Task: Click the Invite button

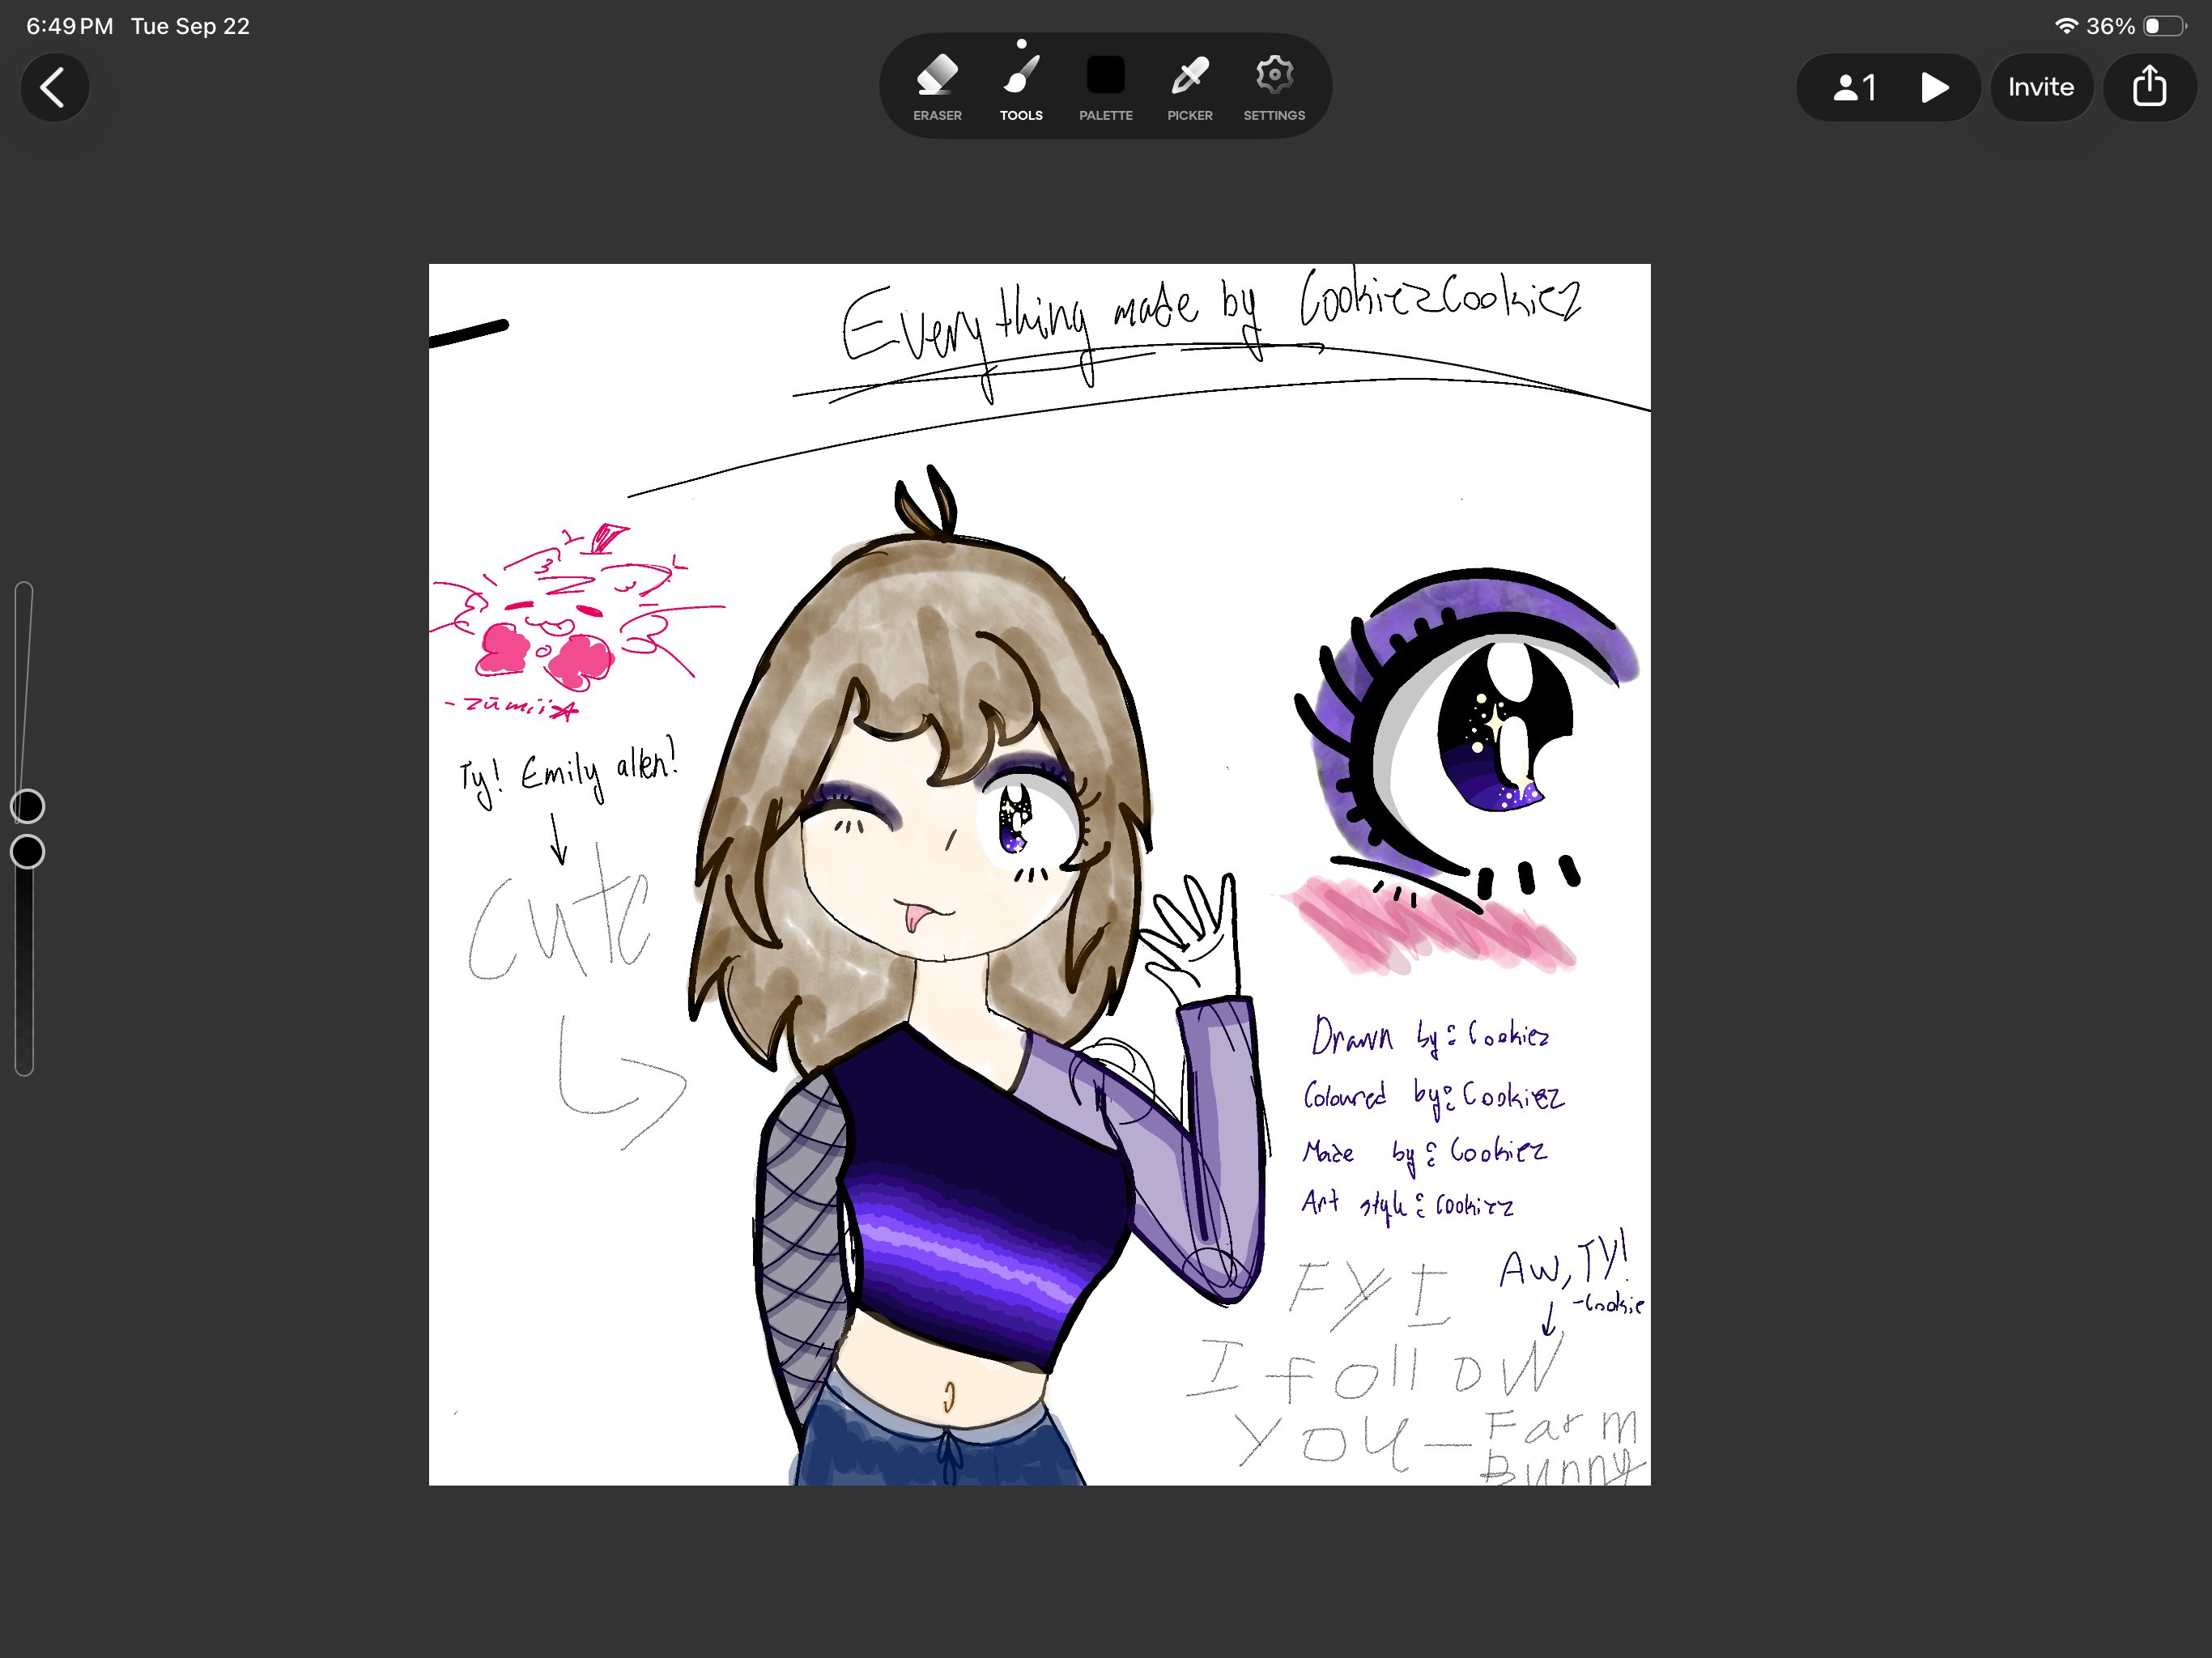Action: pos(2040,87)
